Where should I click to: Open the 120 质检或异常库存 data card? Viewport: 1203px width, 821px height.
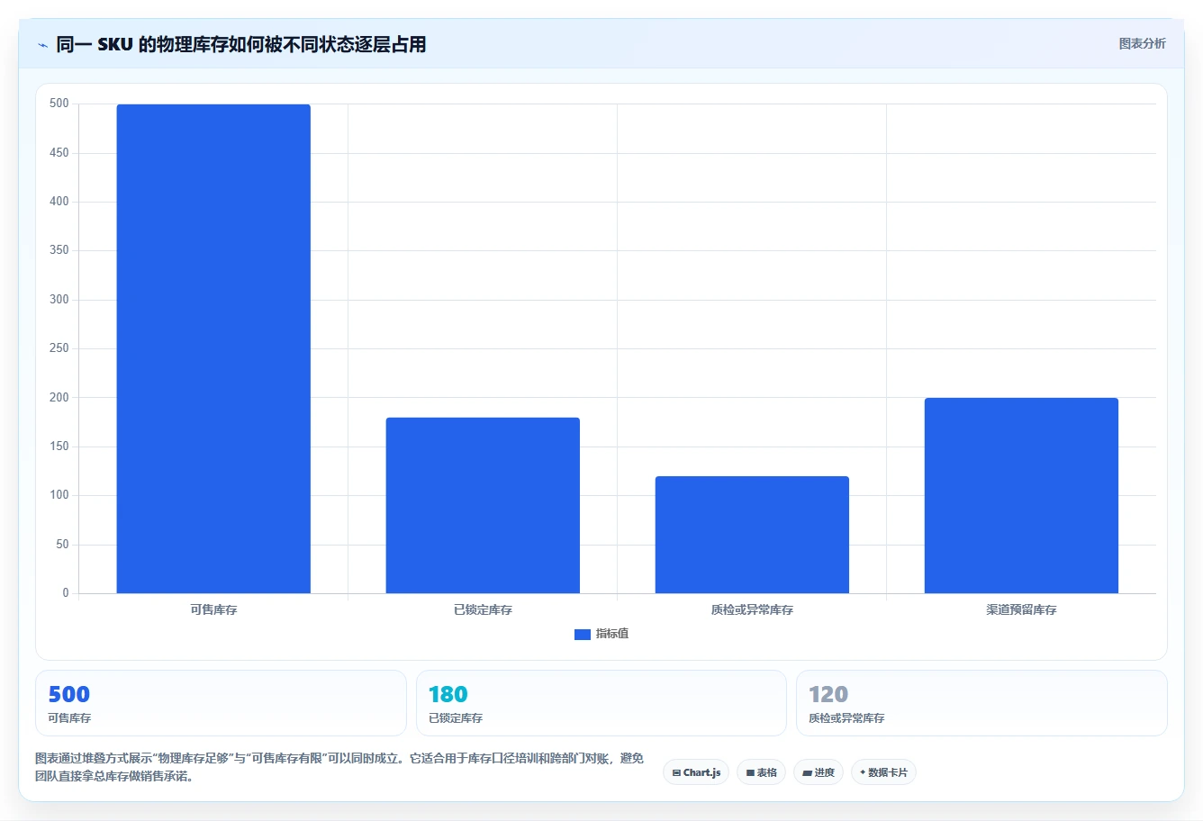(x=981, y=703)
